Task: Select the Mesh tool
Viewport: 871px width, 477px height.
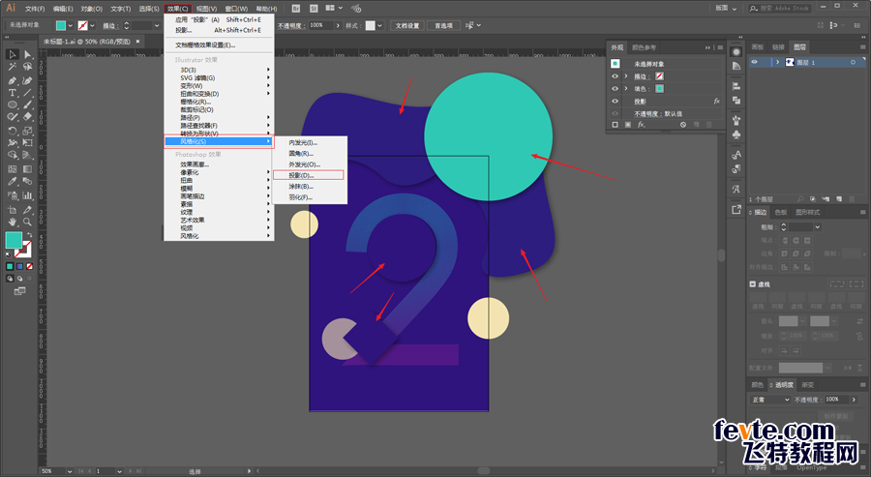Action: (x=12, y=168)
